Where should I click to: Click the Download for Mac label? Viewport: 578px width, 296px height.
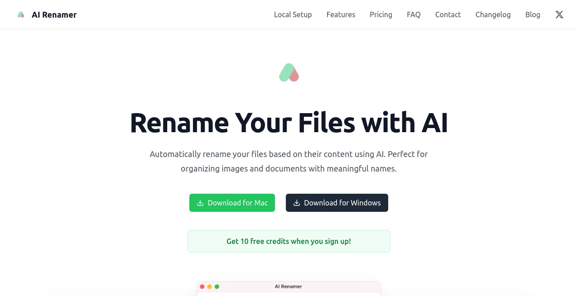coord(238,203)
